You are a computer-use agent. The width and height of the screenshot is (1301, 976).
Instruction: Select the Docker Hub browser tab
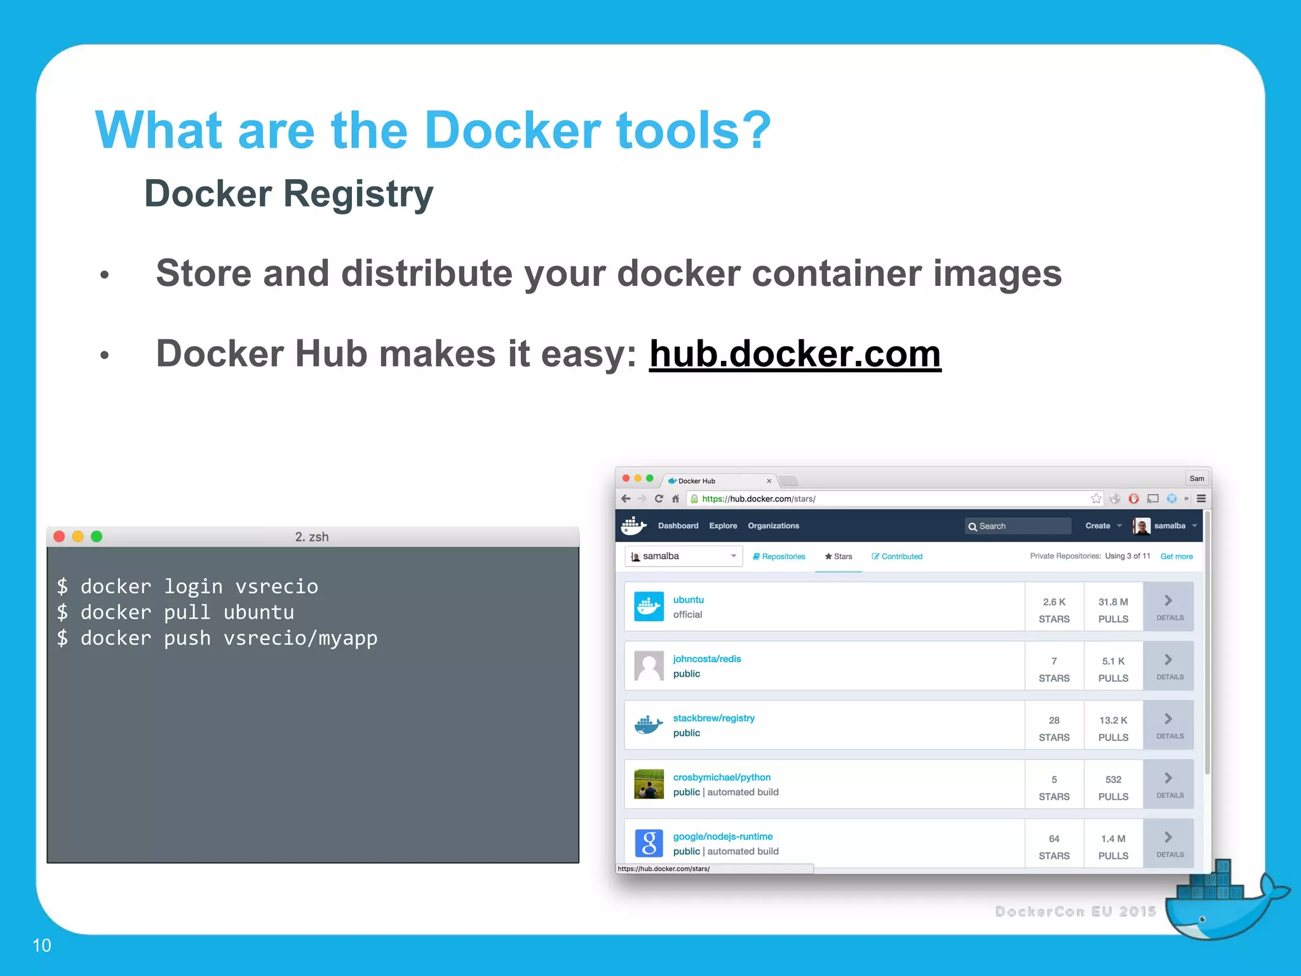[718, 481]
